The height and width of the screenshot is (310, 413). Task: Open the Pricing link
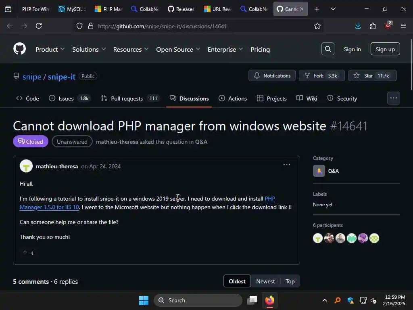[260, 49]
